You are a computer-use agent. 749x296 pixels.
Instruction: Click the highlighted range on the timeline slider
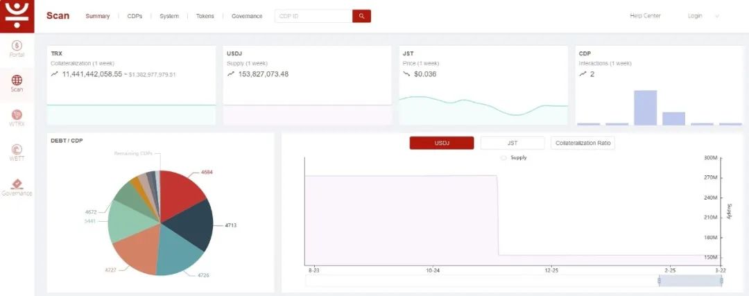(690, 281)
